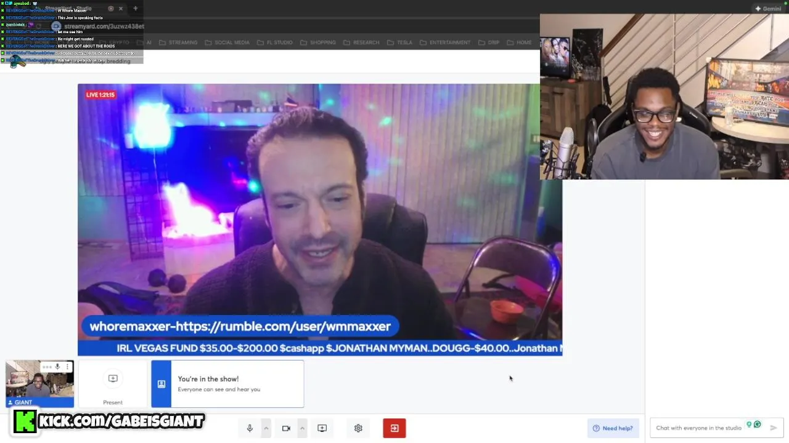Screen dimensions: 789x443
Task: Click the share screen toolbar icon
Action: [x=322, y=428]
